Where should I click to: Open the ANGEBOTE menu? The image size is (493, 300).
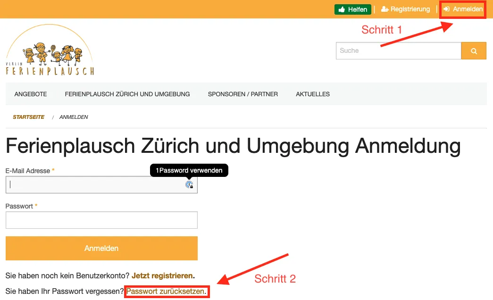[30, 94]
